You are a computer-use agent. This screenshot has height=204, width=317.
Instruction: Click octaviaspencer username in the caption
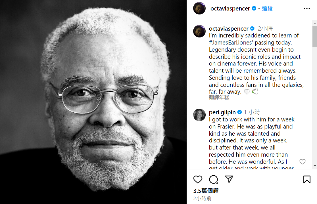click(x=229, y=28)
